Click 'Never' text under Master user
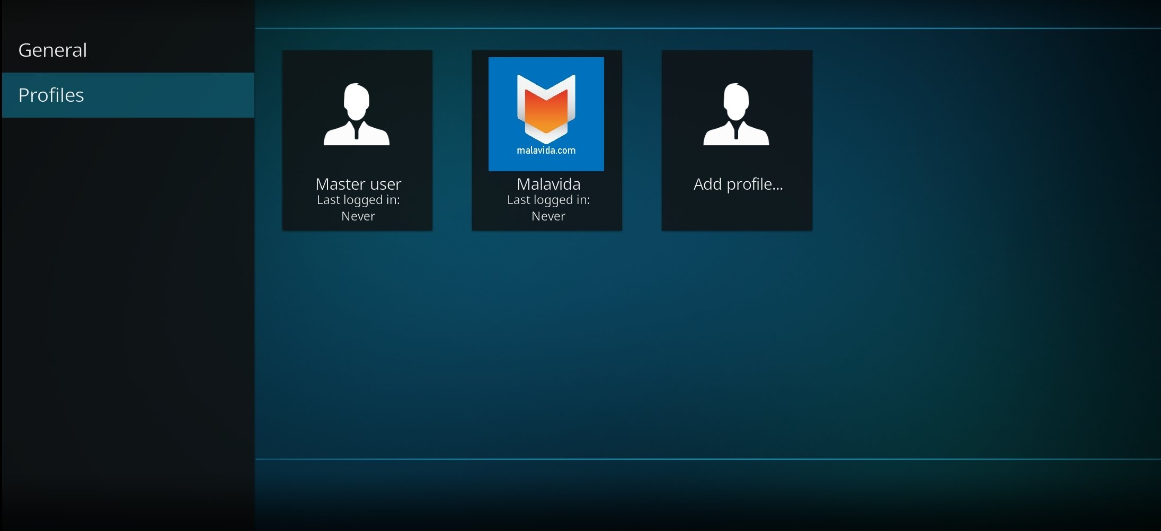The image size is (1161, 531). click(x=358, y=216)
